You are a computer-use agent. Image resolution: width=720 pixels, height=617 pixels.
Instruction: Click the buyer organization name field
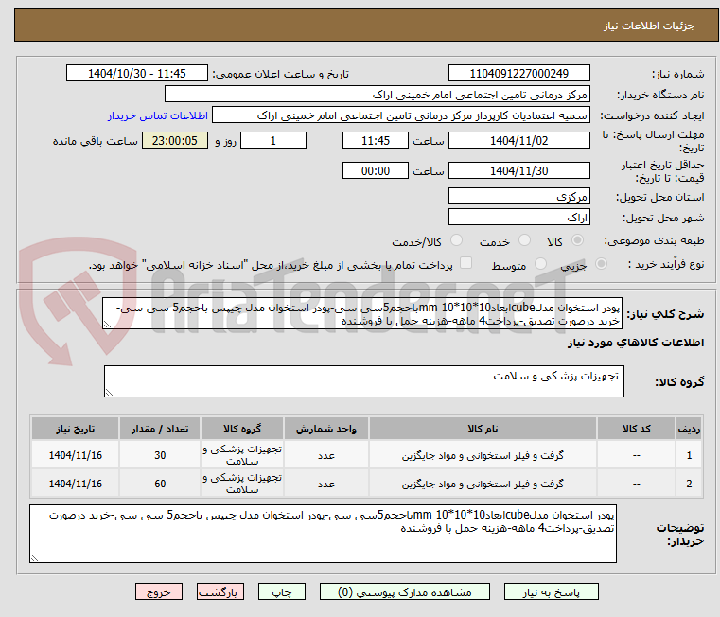coord(377,95)
